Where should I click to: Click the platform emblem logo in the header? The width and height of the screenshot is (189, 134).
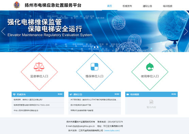point(17,5)
